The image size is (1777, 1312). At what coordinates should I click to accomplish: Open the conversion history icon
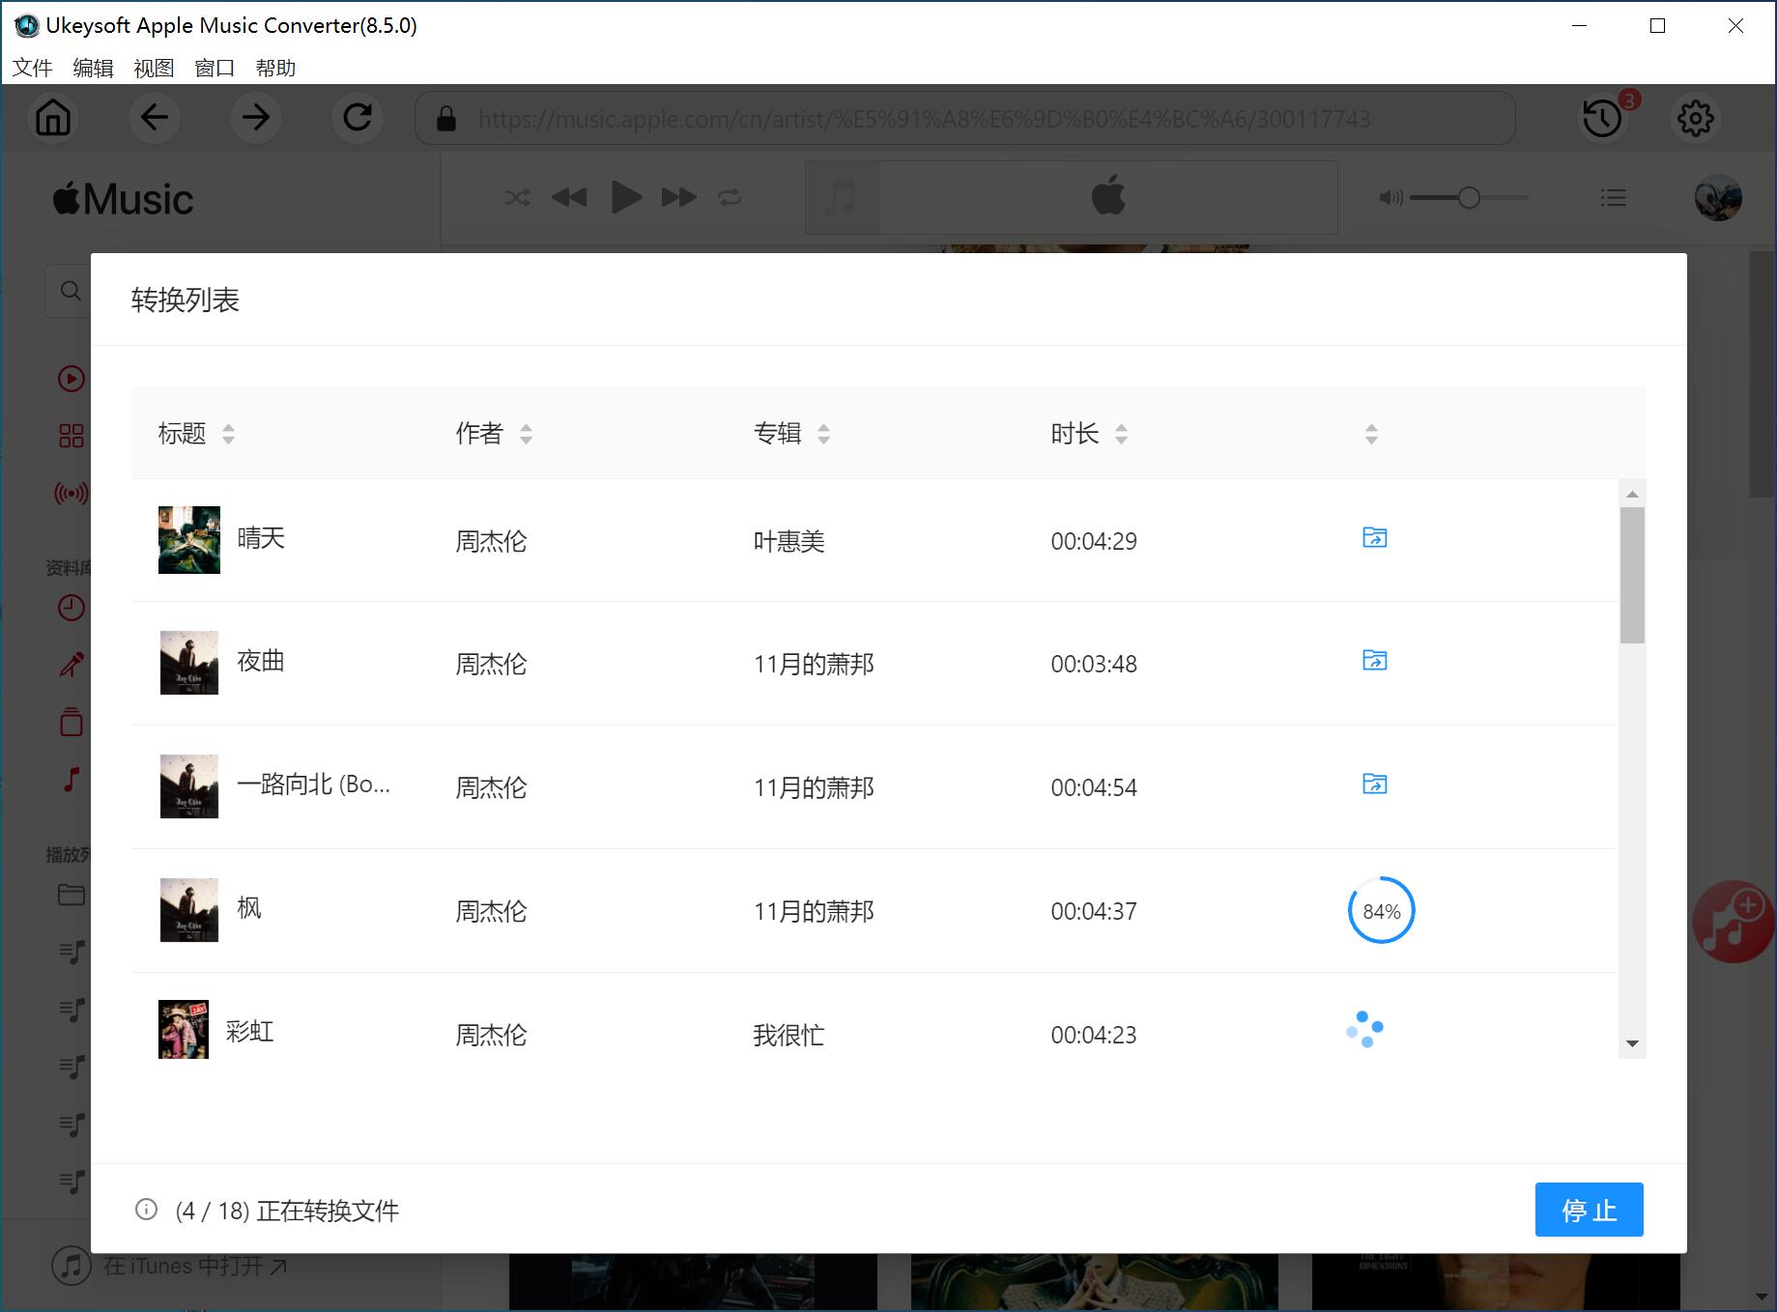coord(1603,118)
